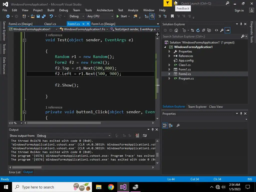This screenshot has height=192, width=256.
Task: Expand the Form2.cs tree node
Action: [x=169, y=74]
